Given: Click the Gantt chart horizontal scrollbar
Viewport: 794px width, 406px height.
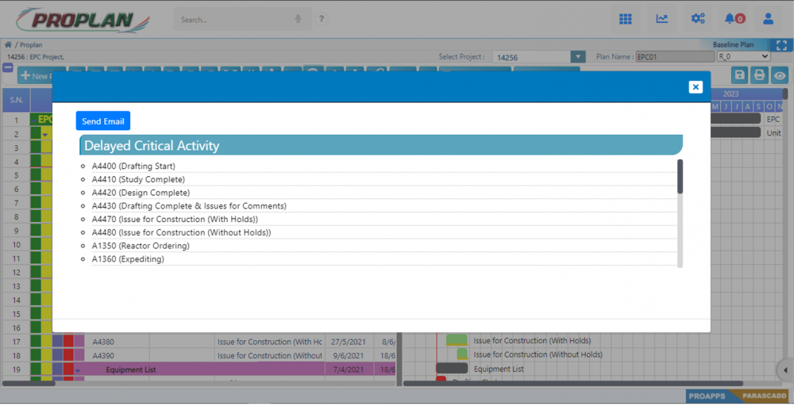Looking at the screenshot, I should point(572,383).
